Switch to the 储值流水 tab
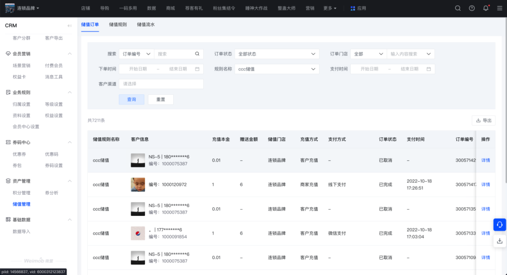 coord(146,24)
